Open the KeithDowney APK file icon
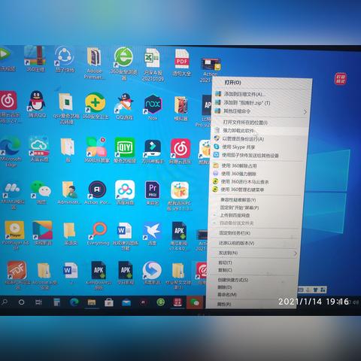The image size is (361, 361). (99, 270)
